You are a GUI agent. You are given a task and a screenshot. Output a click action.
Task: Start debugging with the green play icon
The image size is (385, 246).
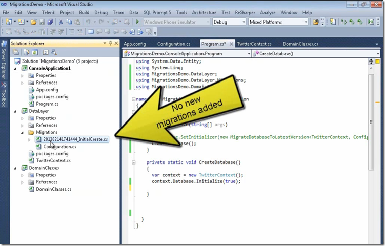pos(137,22)
